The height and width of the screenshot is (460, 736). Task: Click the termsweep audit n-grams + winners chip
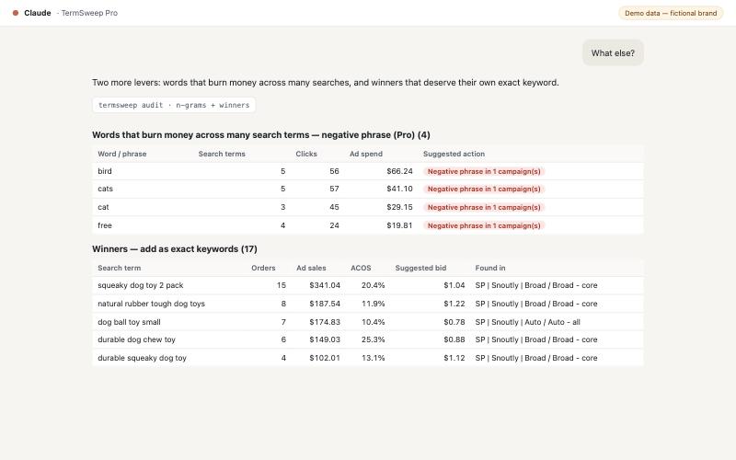[174, 105]
